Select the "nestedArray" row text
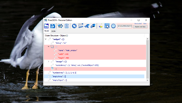This screenshot has width=182, height=103. tap(77, 65)
